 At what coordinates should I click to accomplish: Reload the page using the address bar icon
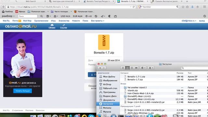pos(134,7)
